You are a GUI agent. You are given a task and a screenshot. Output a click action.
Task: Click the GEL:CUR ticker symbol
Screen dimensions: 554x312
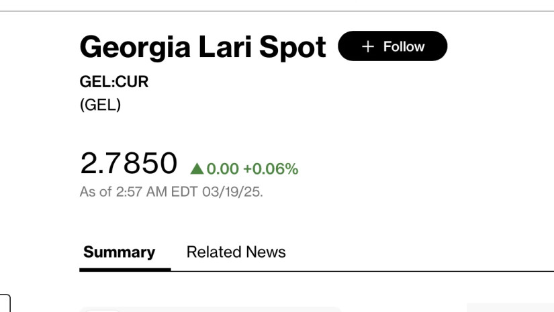[x=113, y=82]
